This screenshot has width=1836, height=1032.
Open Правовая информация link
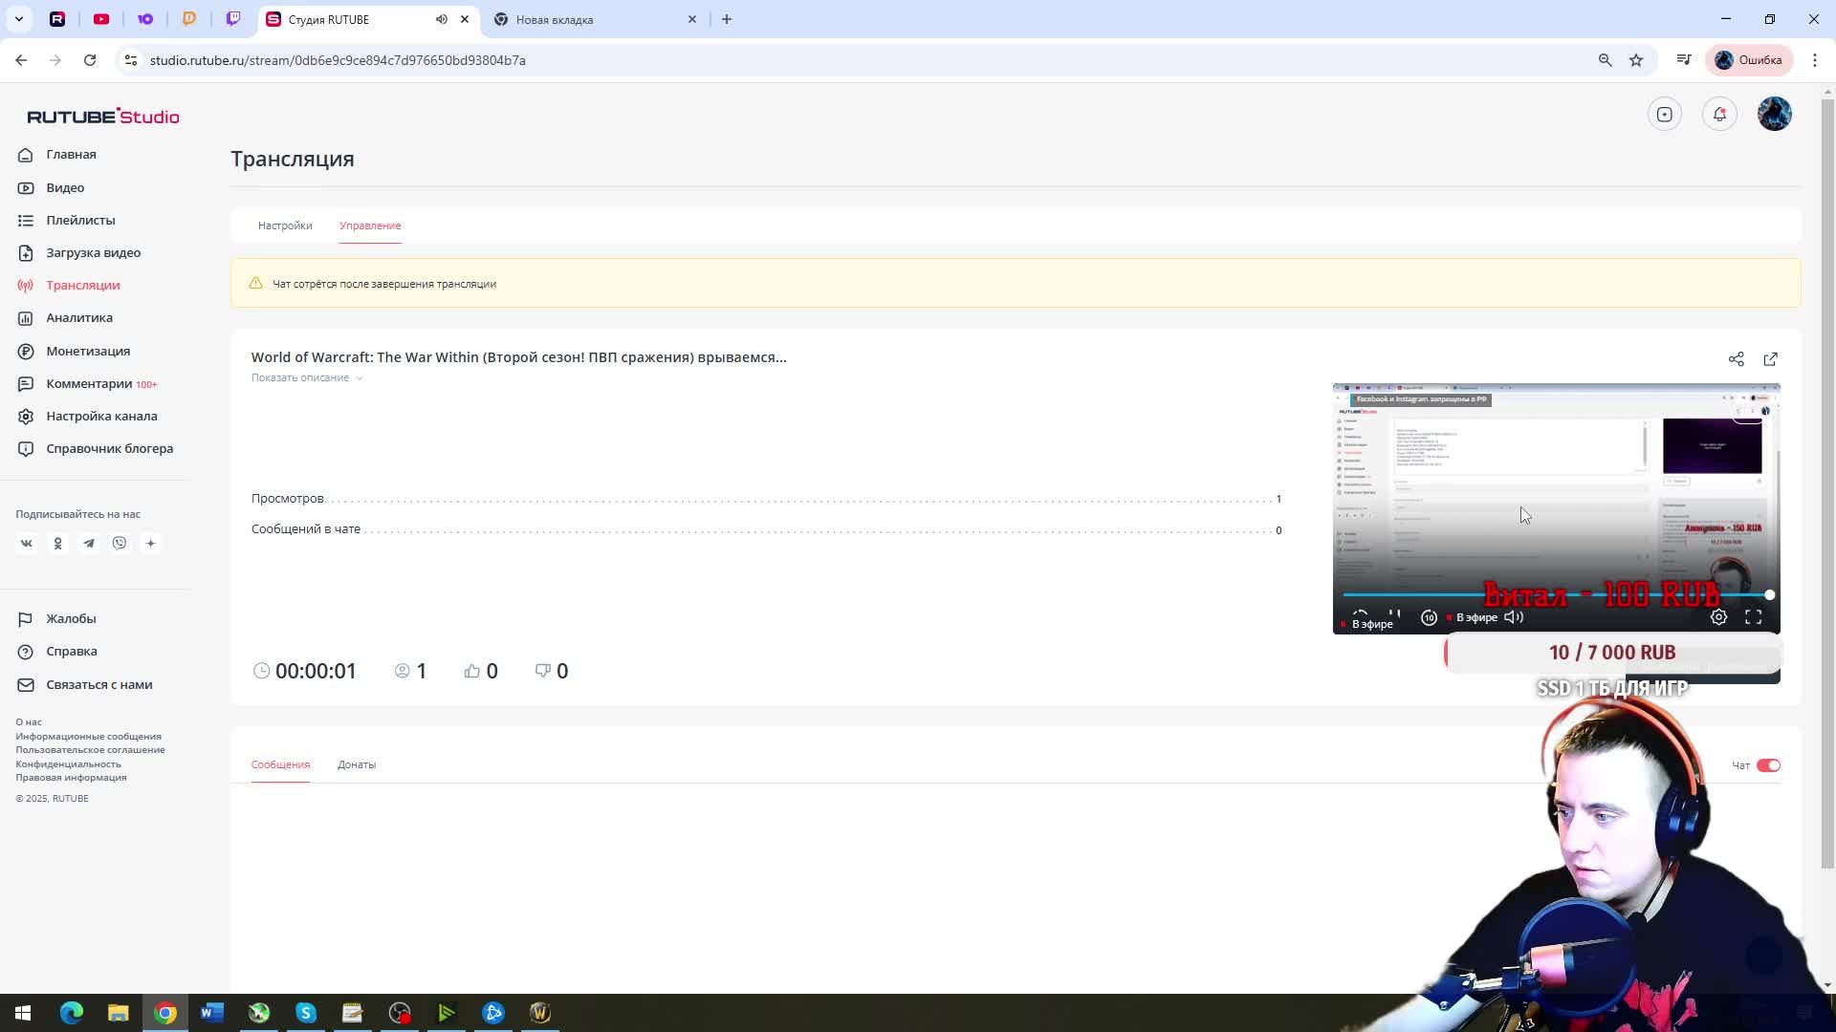pyautogui.click(x=71, y=778)
